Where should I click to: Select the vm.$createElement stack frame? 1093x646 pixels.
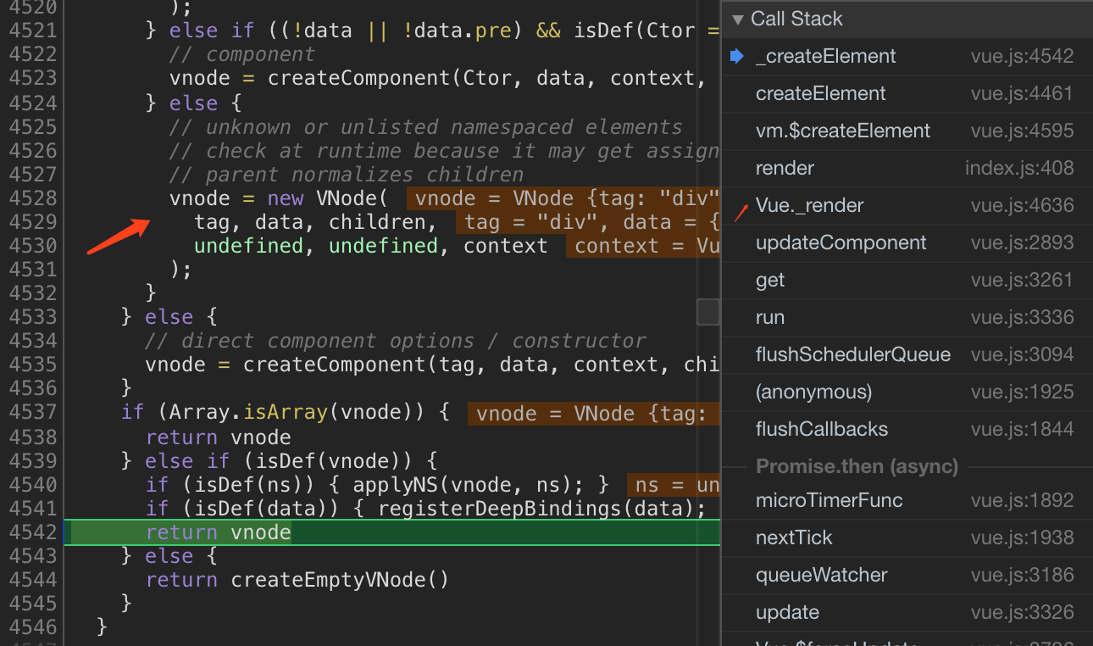tap(907, 131)
